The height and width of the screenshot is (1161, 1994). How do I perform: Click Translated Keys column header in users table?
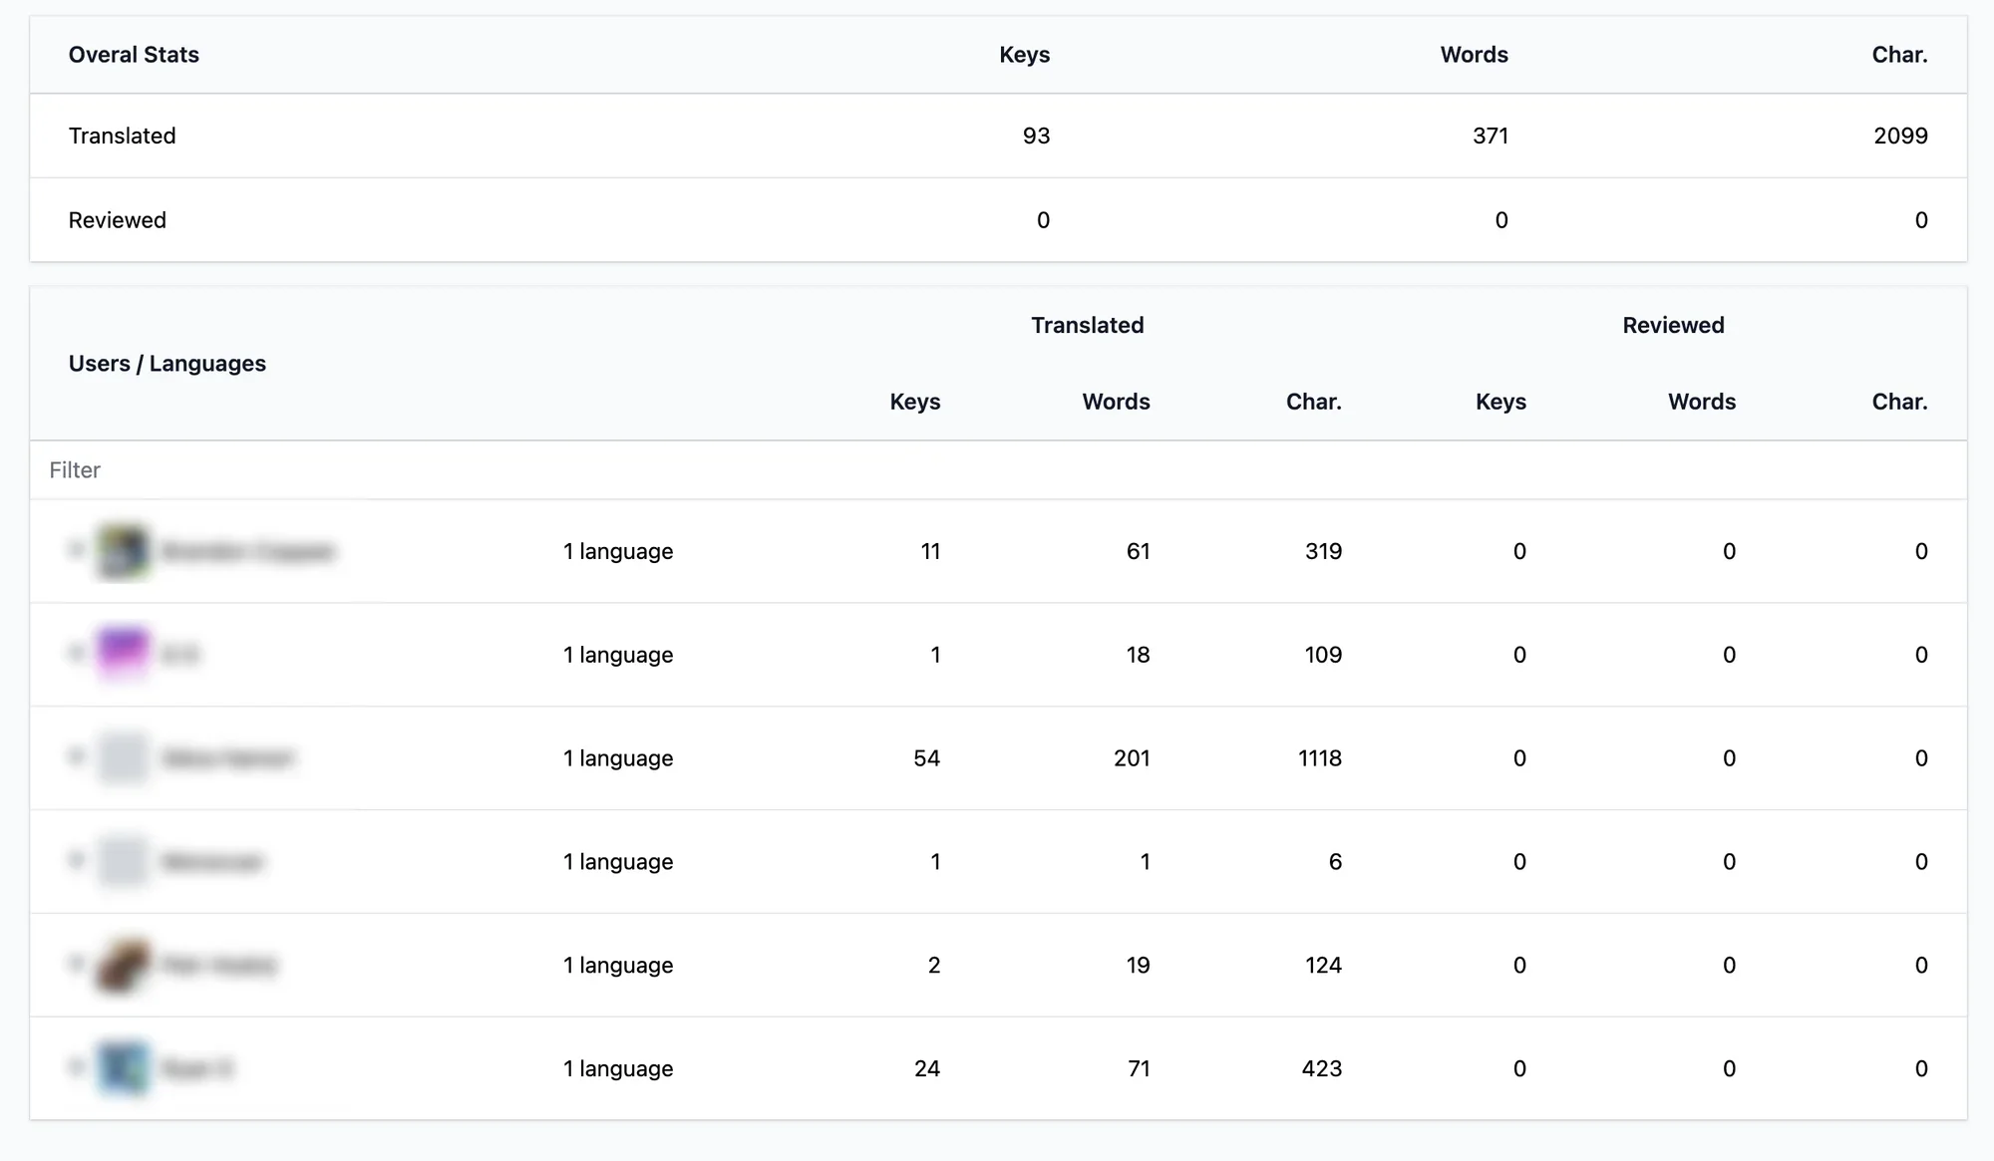coord(914,402)
